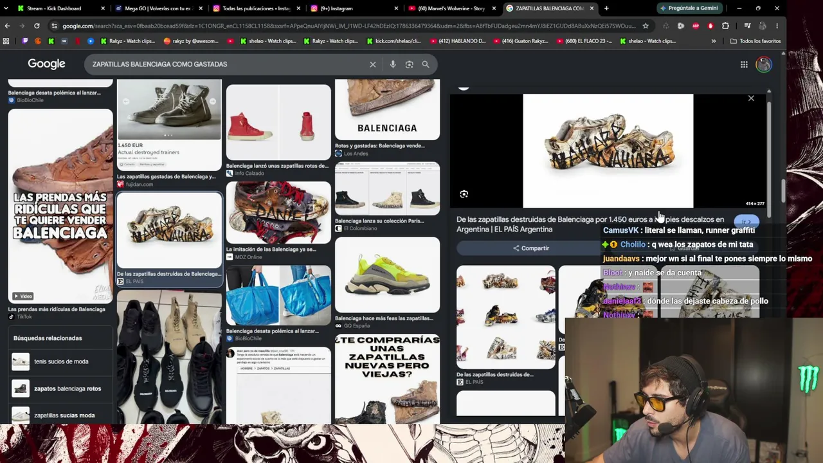Switch to the Todas las publicaciones Instagram tab
The height and width of the screenshot is (463, 823).
coord(256,8)
